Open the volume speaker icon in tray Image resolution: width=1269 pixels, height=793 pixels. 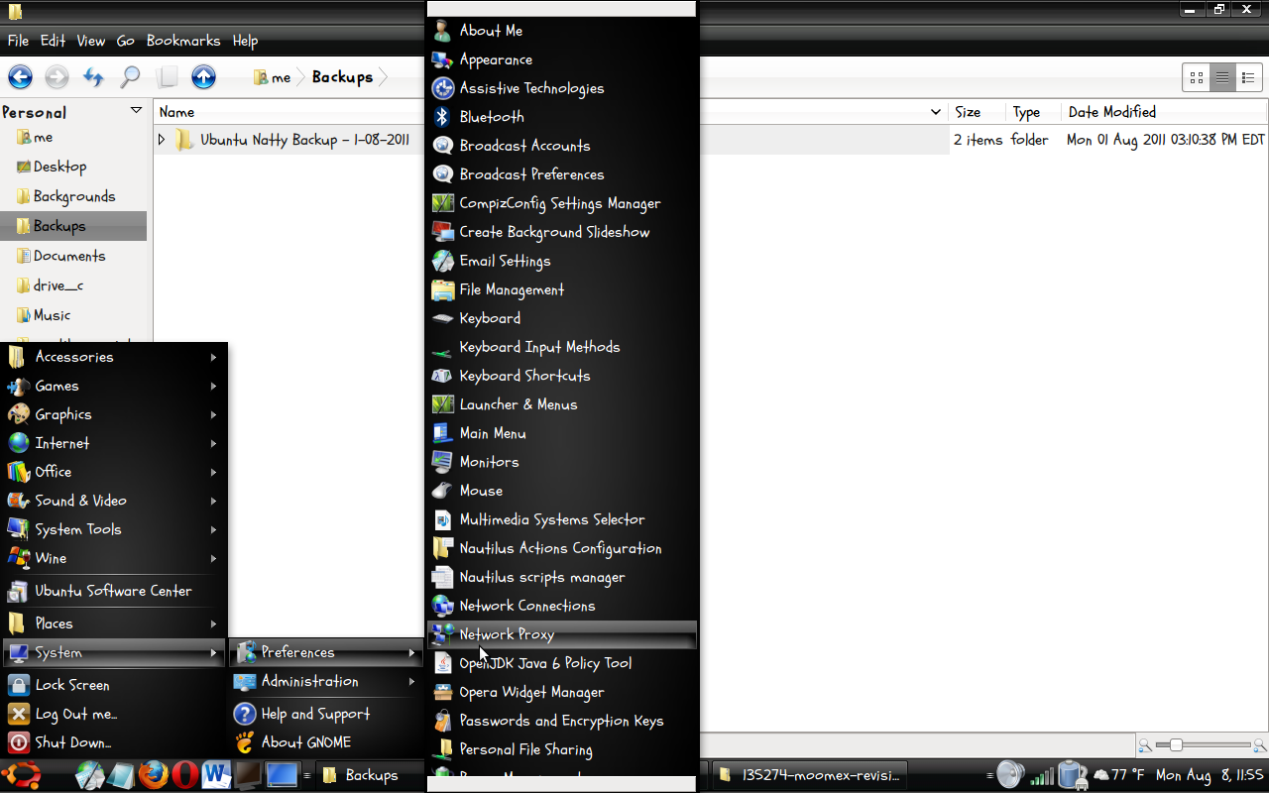[x=1009, y=774]
